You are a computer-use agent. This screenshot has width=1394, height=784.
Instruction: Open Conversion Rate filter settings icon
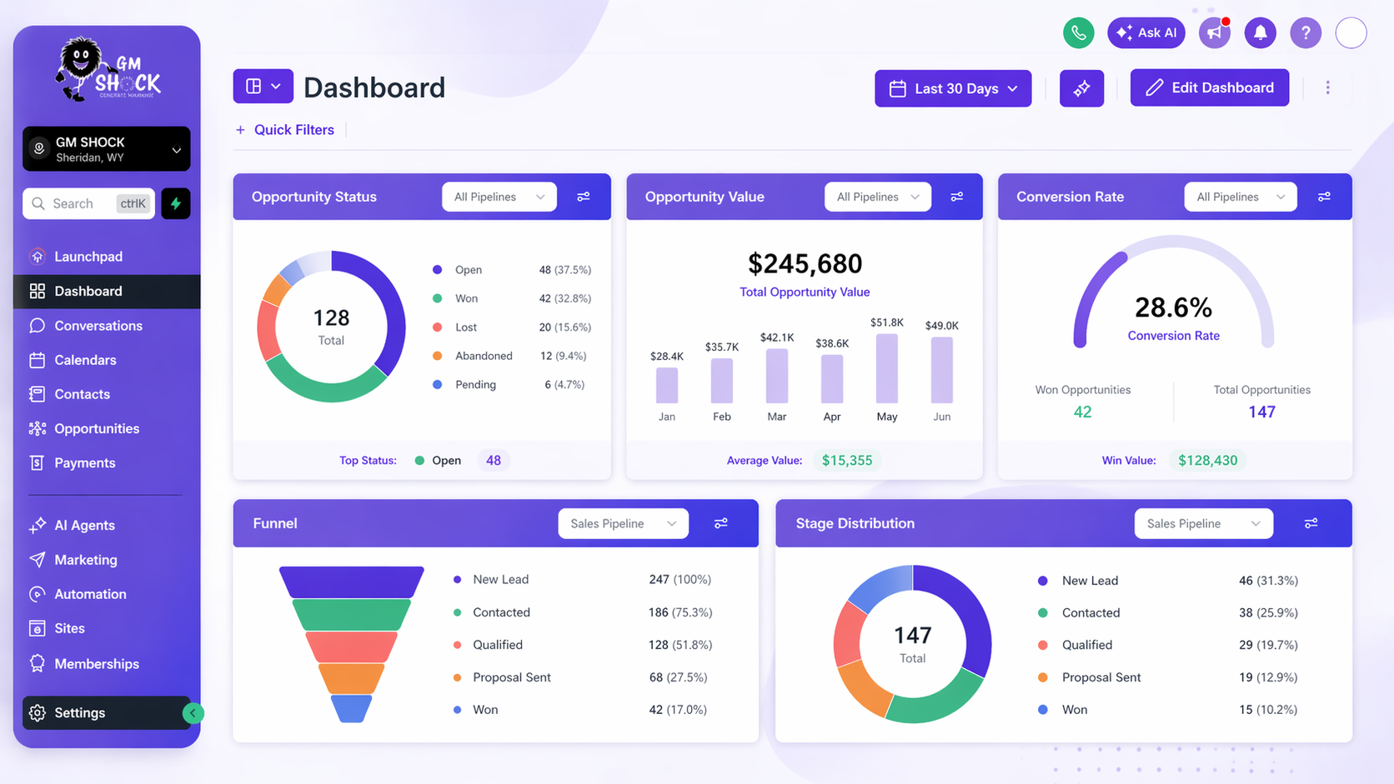1324,197
